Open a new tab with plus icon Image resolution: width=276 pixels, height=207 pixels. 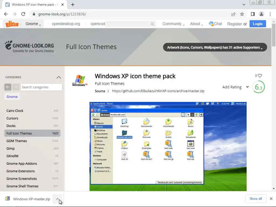pyautogui.click(x=73, y=5)
